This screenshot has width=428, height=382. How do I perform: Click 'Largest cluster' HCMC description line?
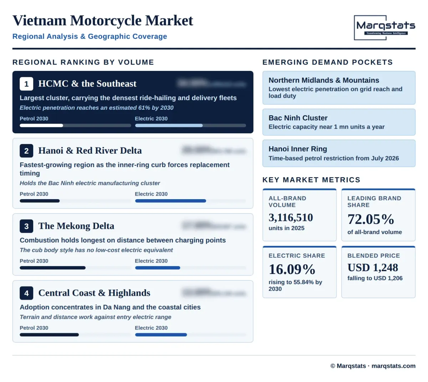tap(128, 98)
